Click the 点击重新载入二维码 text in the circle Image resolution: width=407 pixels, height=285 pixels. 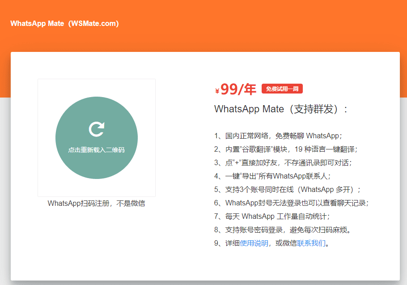(x=96, y=150)
